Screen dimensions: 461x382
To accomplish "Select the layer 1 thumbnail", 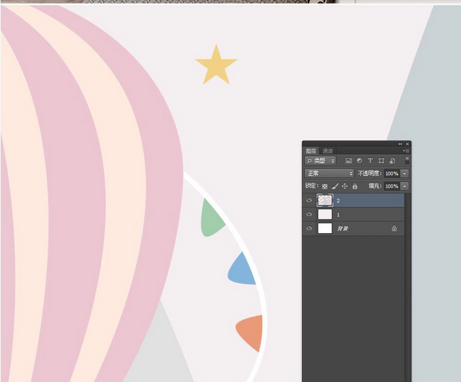I will [x=325, y=214].
